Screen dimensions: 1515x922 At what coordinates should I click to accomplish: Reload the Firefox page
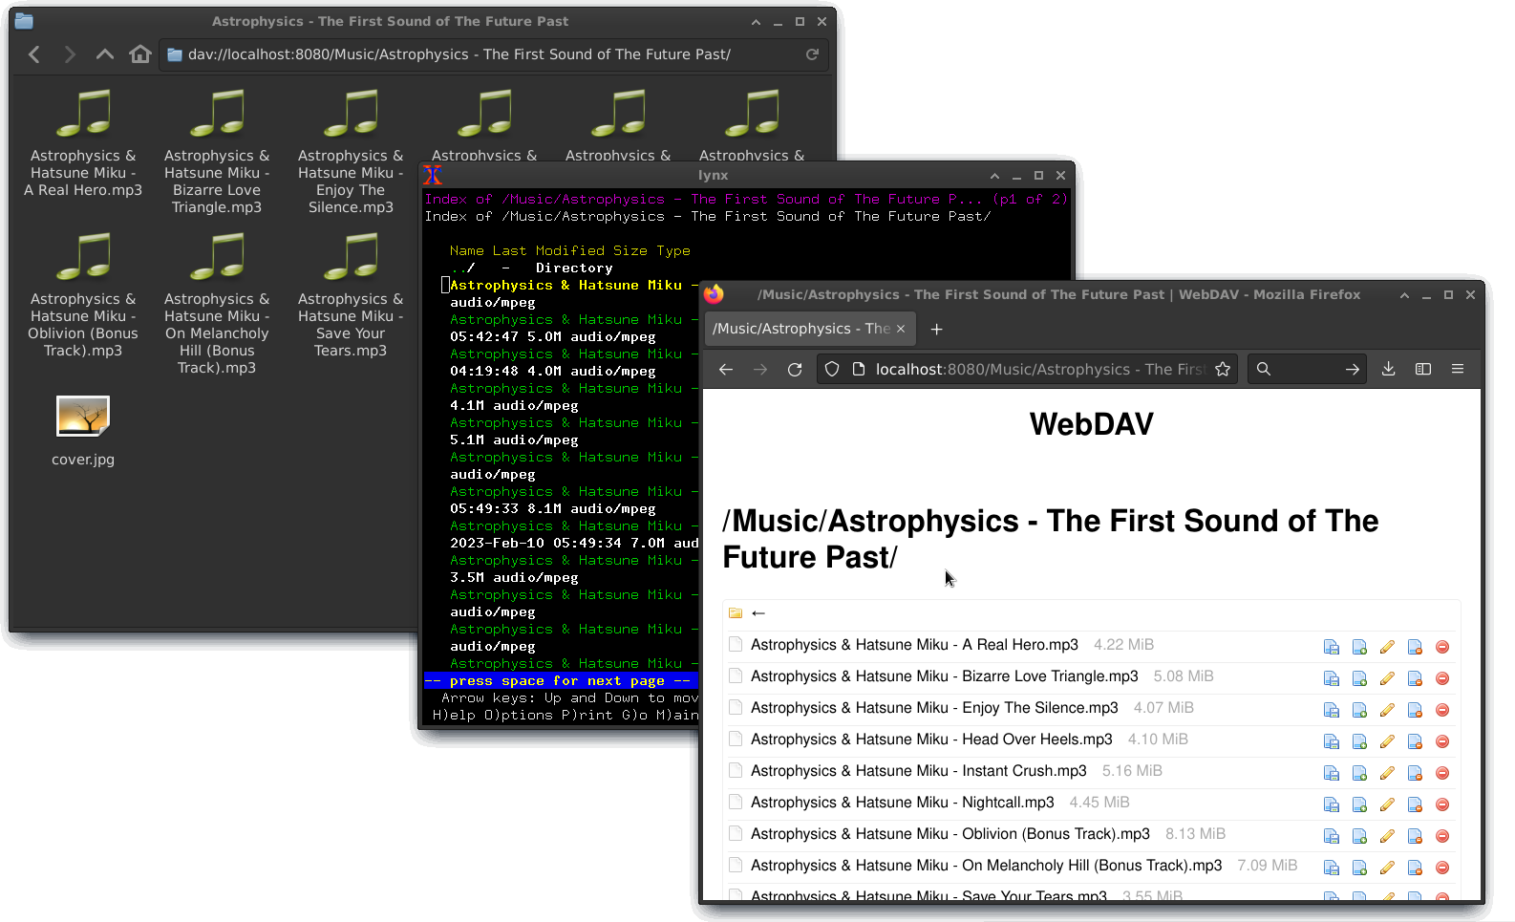point(795,370)
